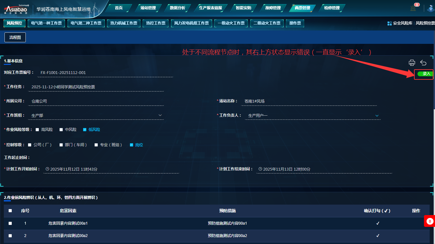Click the printer icon to print form

click(412, 63)
